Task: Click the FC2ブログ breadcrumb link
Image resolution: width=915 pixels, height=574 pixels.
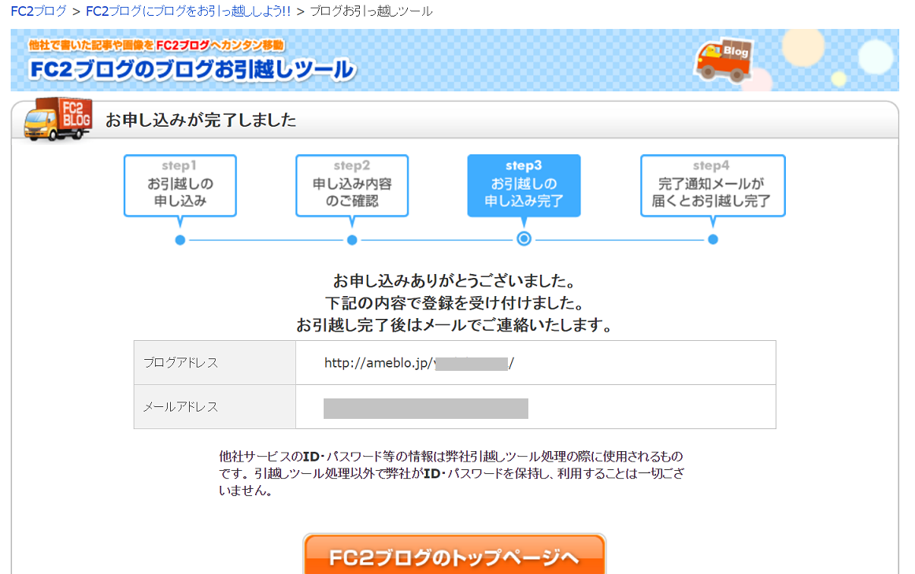Action: coord(39,12)
